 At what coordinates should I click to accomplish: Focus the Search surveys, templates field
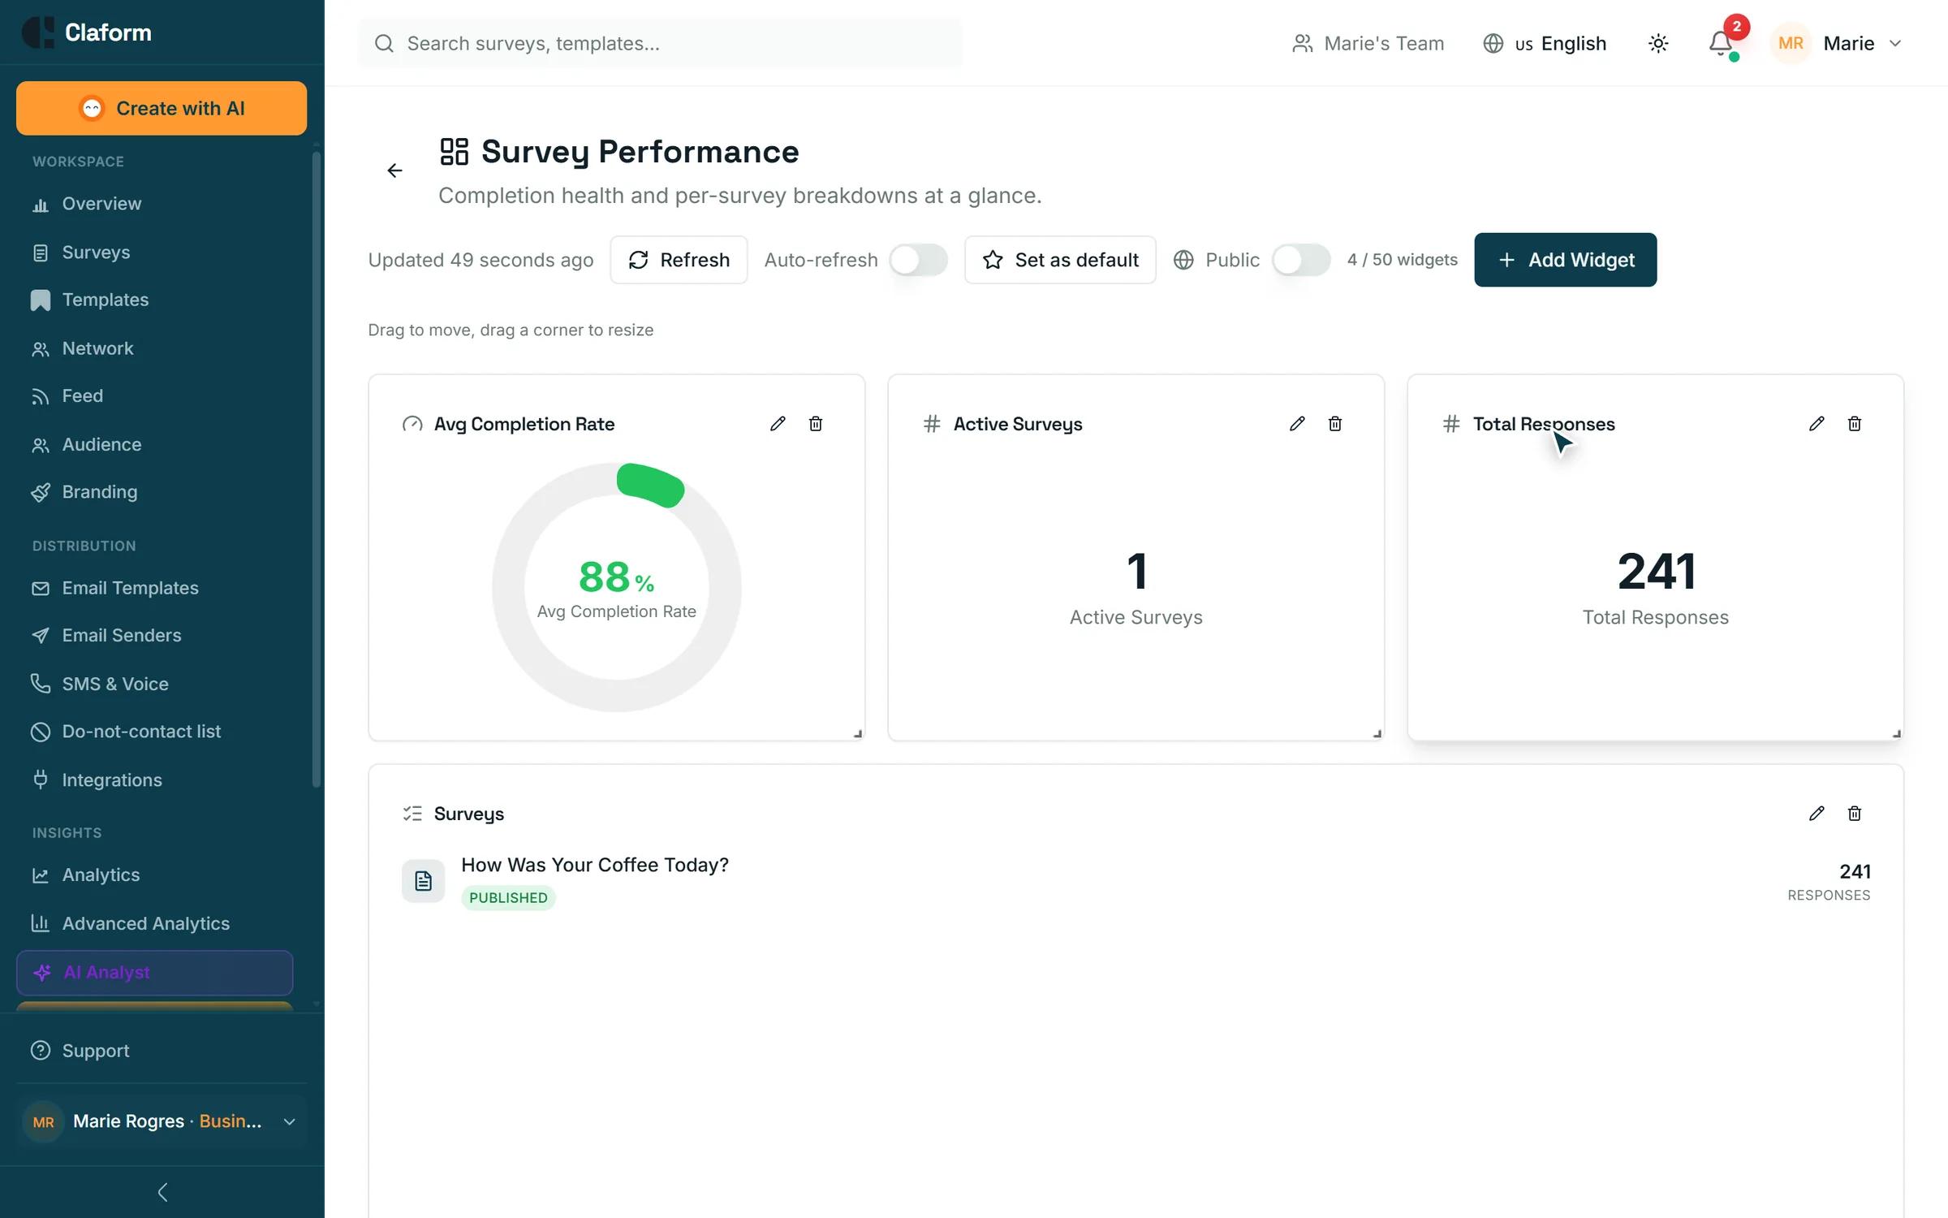[x=660, y=43]
